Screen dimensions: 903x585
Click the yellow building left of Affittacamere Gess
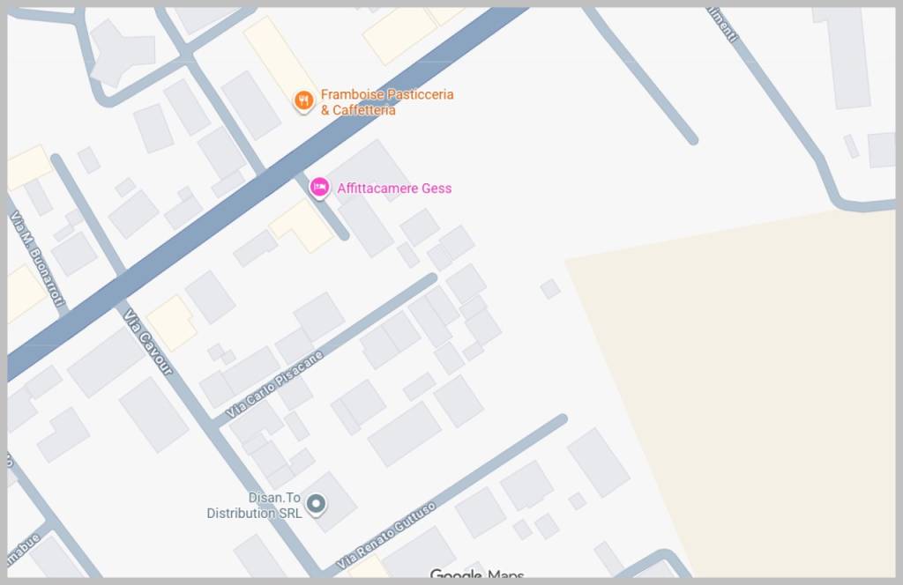[302, 226]
